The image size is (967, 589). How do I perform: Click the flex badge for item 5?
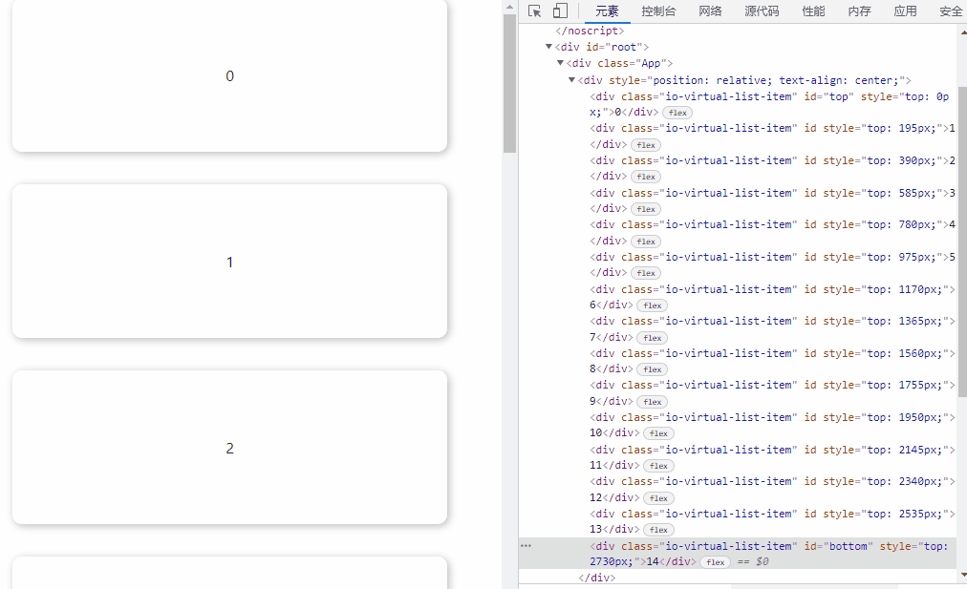click(x=646, y=273)
